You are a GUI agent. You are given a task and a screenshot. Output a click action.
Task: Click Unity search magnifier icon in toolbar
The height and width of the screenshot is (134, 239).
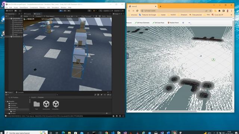click(x=100, y=11)
